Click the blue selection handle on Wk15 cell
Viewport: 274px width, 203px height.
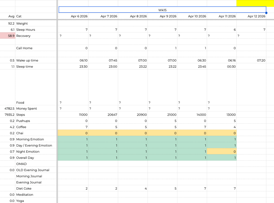(x=266, y=13)
